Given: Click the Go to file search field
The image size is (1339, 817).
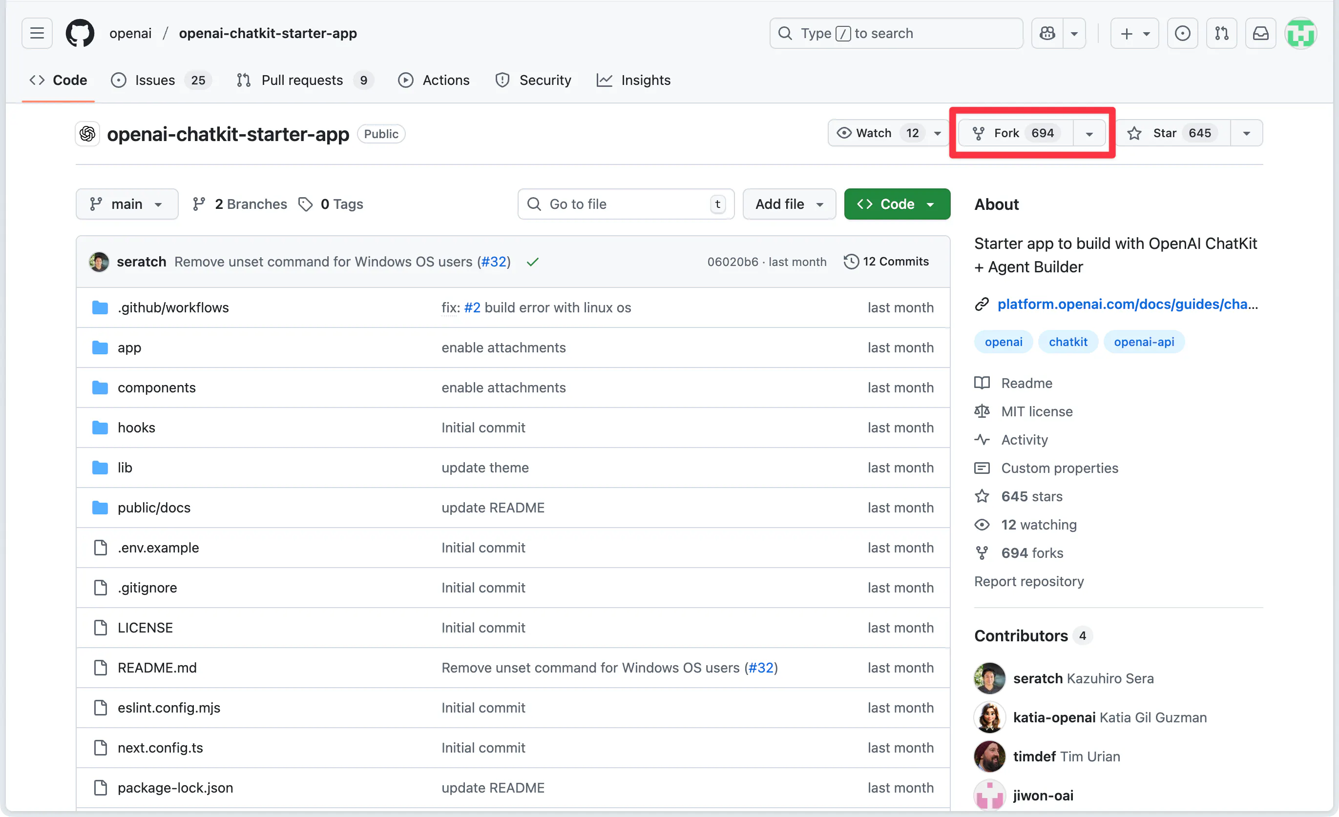Looking at the screenshot, I should 625,204.
